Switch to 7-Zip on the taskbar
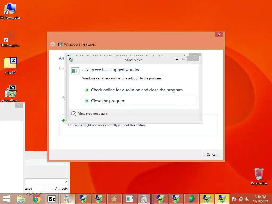272x204 pixels. click(52, 199)
